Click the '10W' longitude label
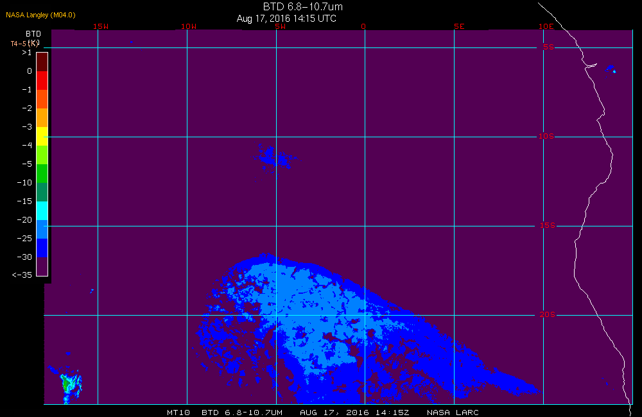This screenshot has width=642, height=417. click(x=188, y=26)
